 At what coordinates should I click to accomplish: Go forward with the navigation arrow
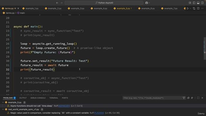click(x=61, y=3)
